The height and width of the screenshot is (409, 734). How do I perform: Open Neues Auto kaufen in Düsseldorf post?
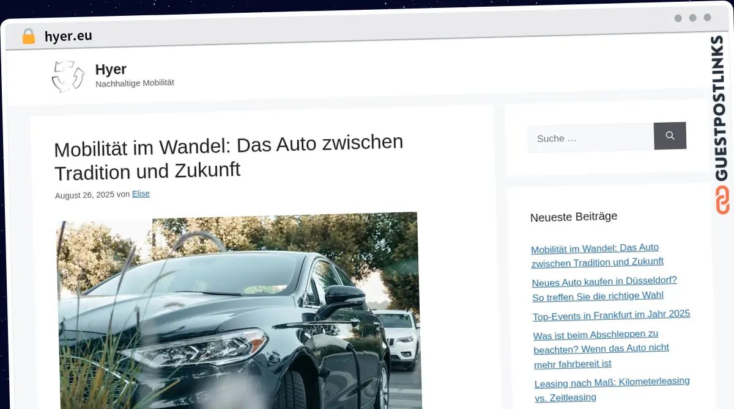point(604,288)
